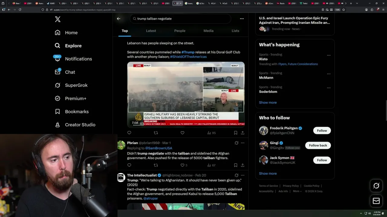Repost Pbrian's post
The width and height of the screenshot is (387, 217).
click(x=156, y=165)
